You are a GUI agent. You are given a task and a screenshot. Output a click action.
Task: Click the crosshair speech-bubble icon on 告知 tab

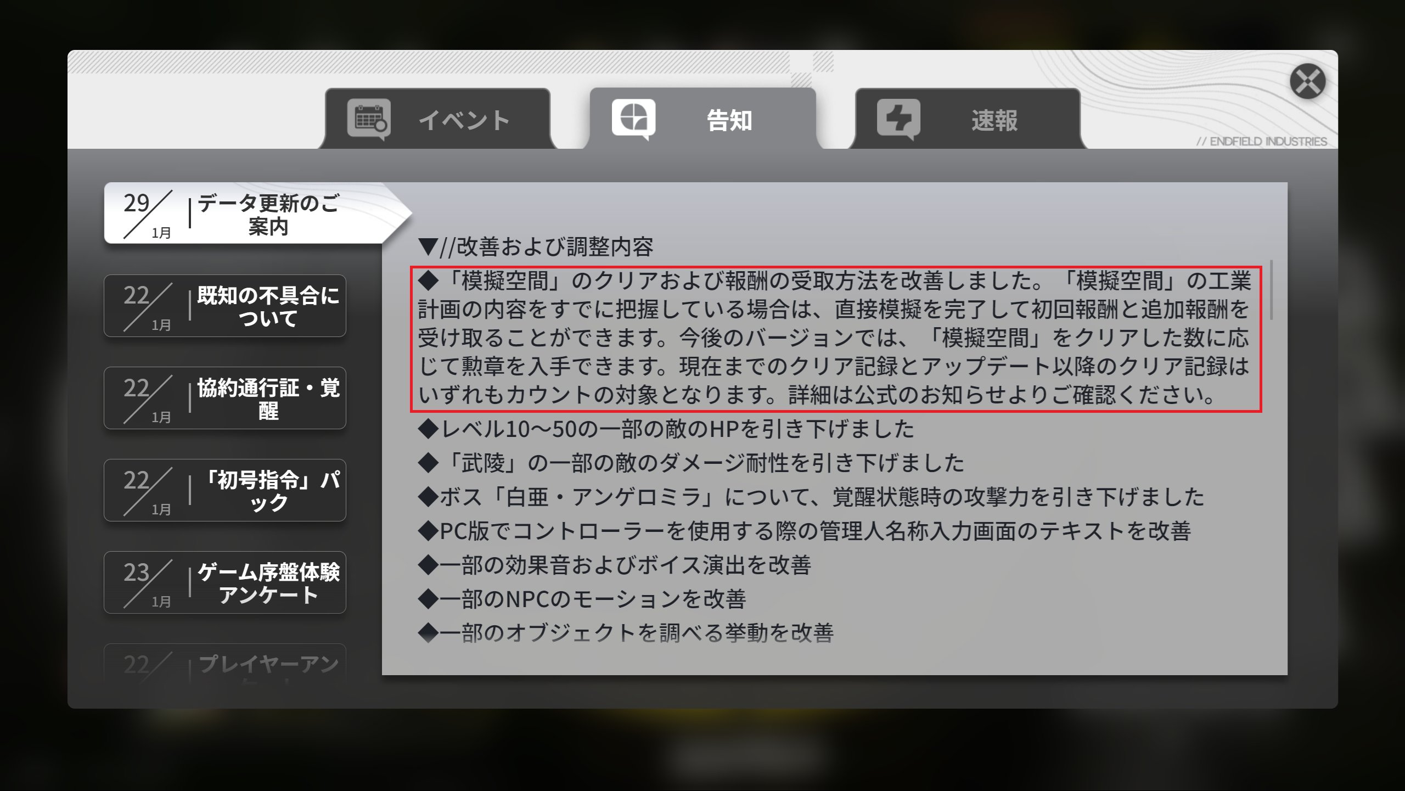(x=633, y=118)
